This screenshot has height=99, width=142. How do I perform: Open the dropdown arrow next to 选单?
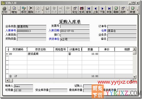click(42, 10)
